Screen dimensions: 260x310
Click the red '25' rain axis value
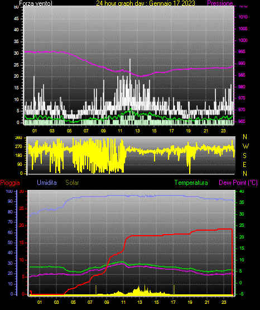click(x=22, y=208)
